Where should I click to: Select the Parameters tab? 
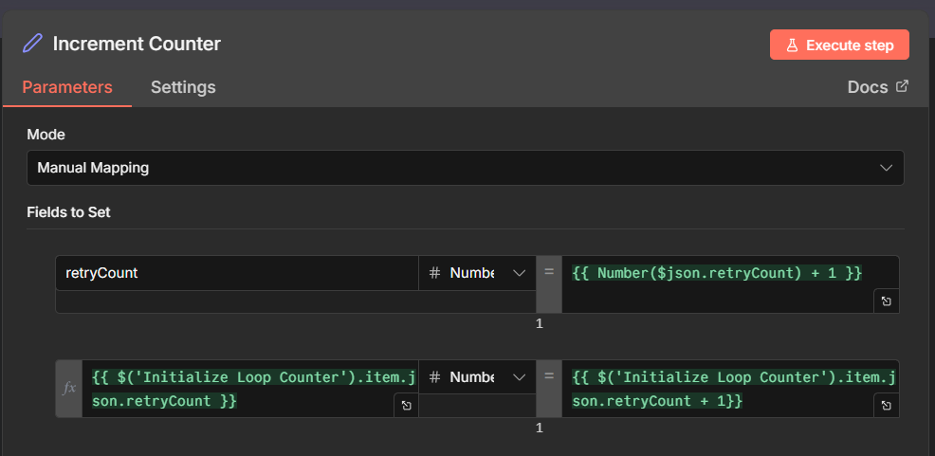point(67,87)
